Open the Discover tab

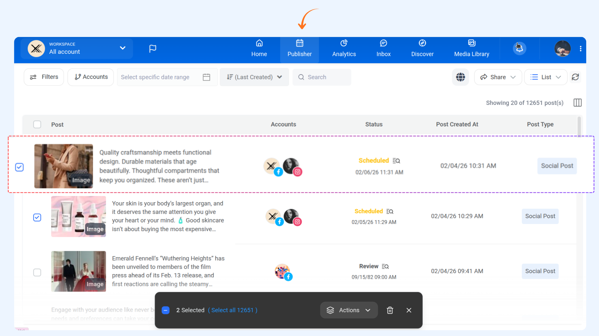click(422, 49)
